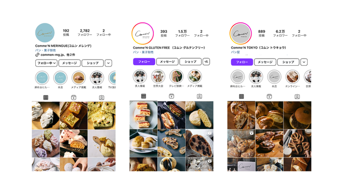The height and width of the screenshot is (193, 343).
Task: Expand the chevron button next to ショップ on TOKYO
Action: [304, 62]
